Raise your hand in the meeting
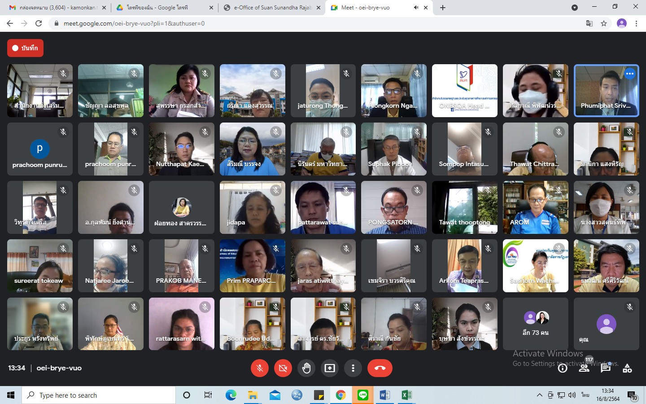Screen dimensions: 646x404 [x=306, y=368]
